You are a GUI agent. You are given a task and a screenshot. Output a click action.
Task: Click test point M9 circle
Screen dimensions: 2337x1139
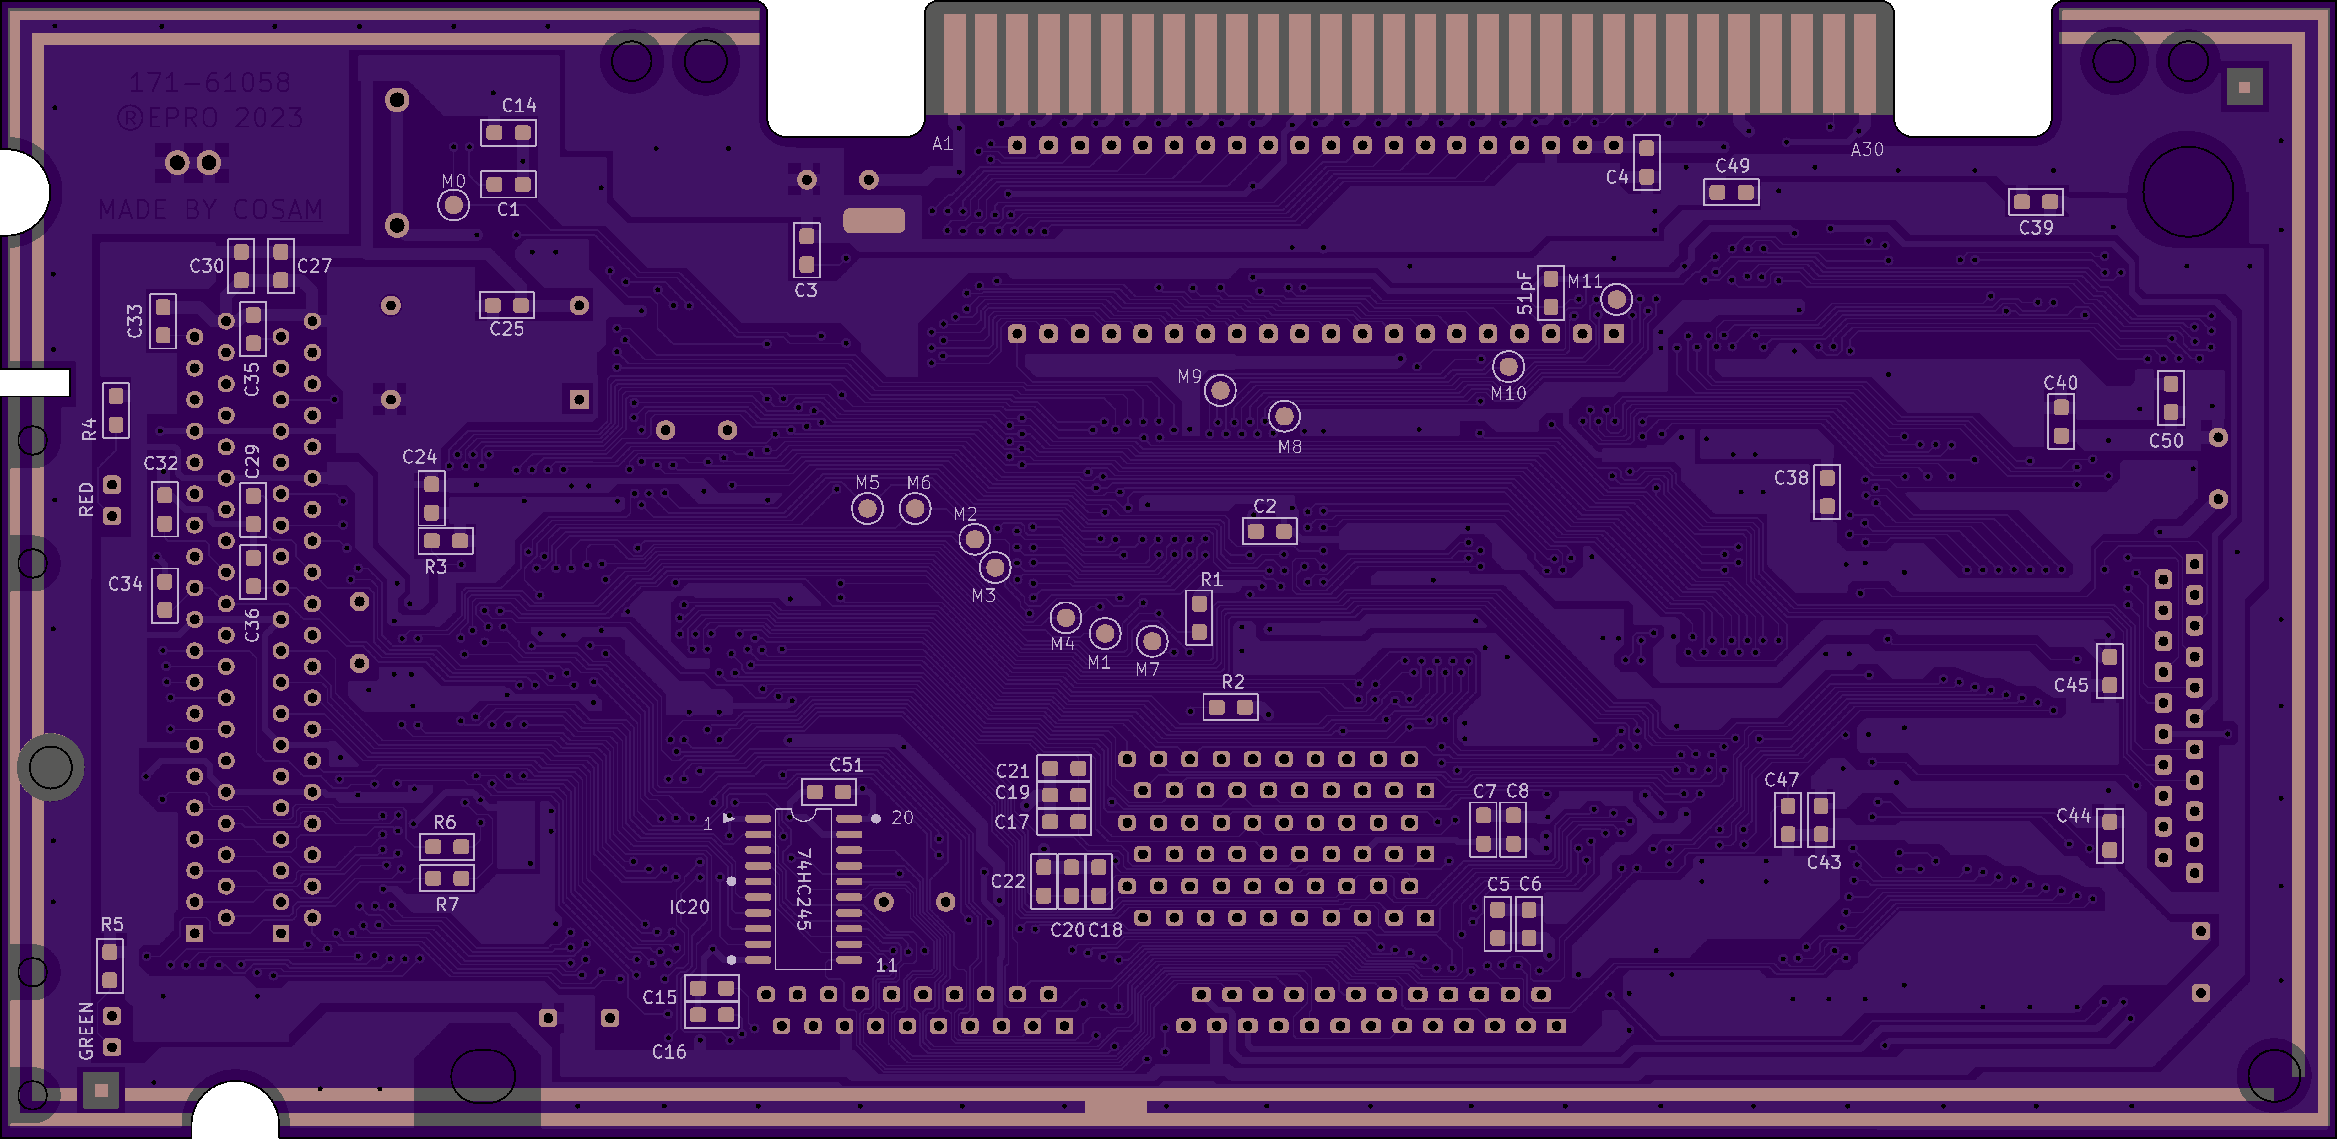(x=1220, y=391)
